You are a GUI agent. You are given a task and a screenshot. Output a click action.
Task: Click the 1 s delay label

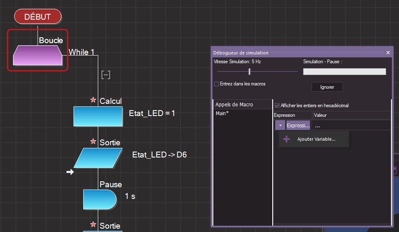tap(130, 196)
